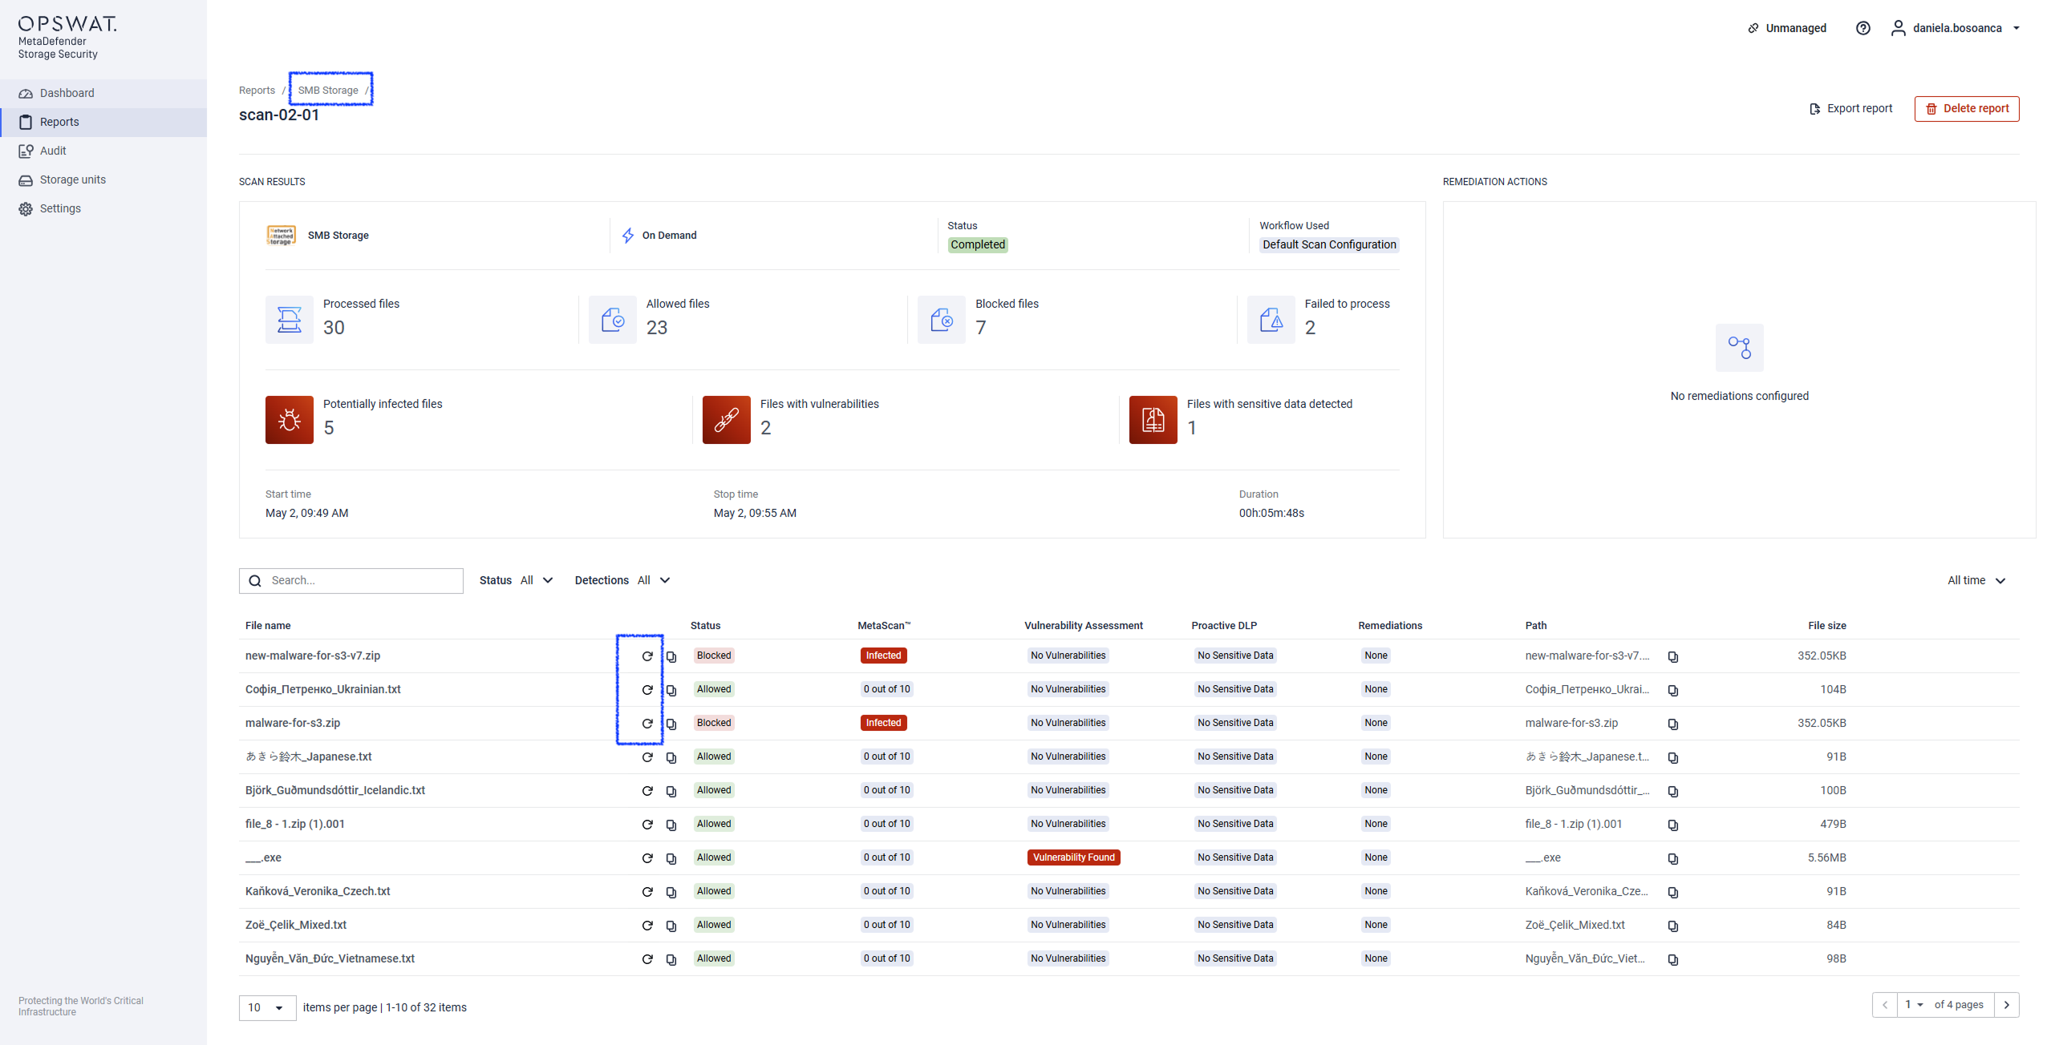
Task: Click the Completed status badge
Action: tap(977, 245)
